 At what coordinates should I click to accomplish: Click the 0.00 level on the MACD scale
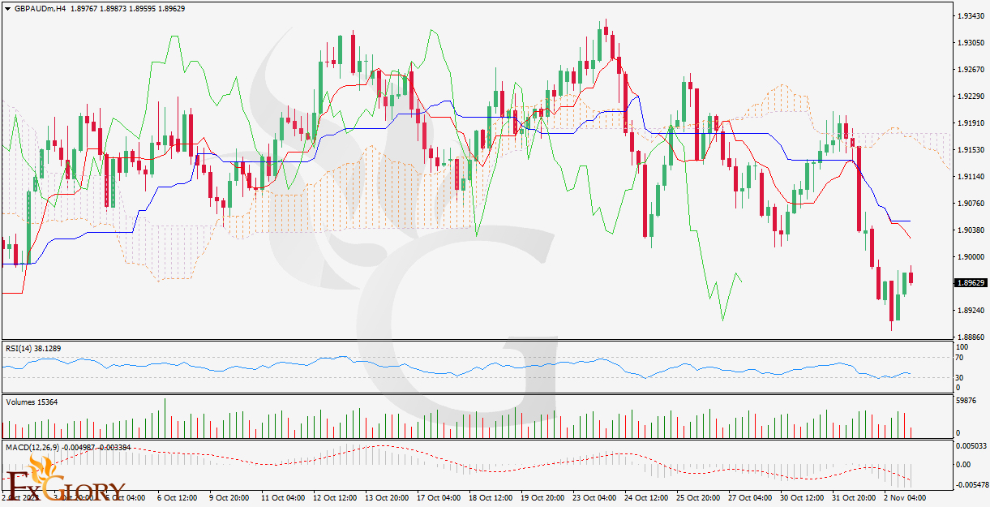click(963, 465)
